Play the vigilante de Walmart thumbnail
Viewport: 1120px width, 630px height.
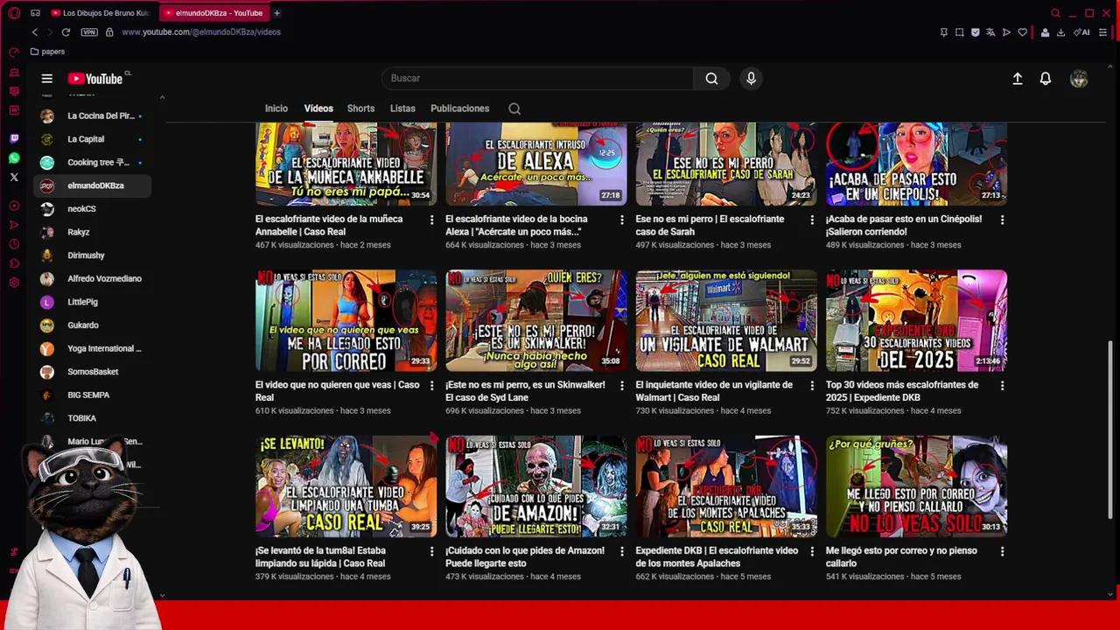tap(726, 320)
